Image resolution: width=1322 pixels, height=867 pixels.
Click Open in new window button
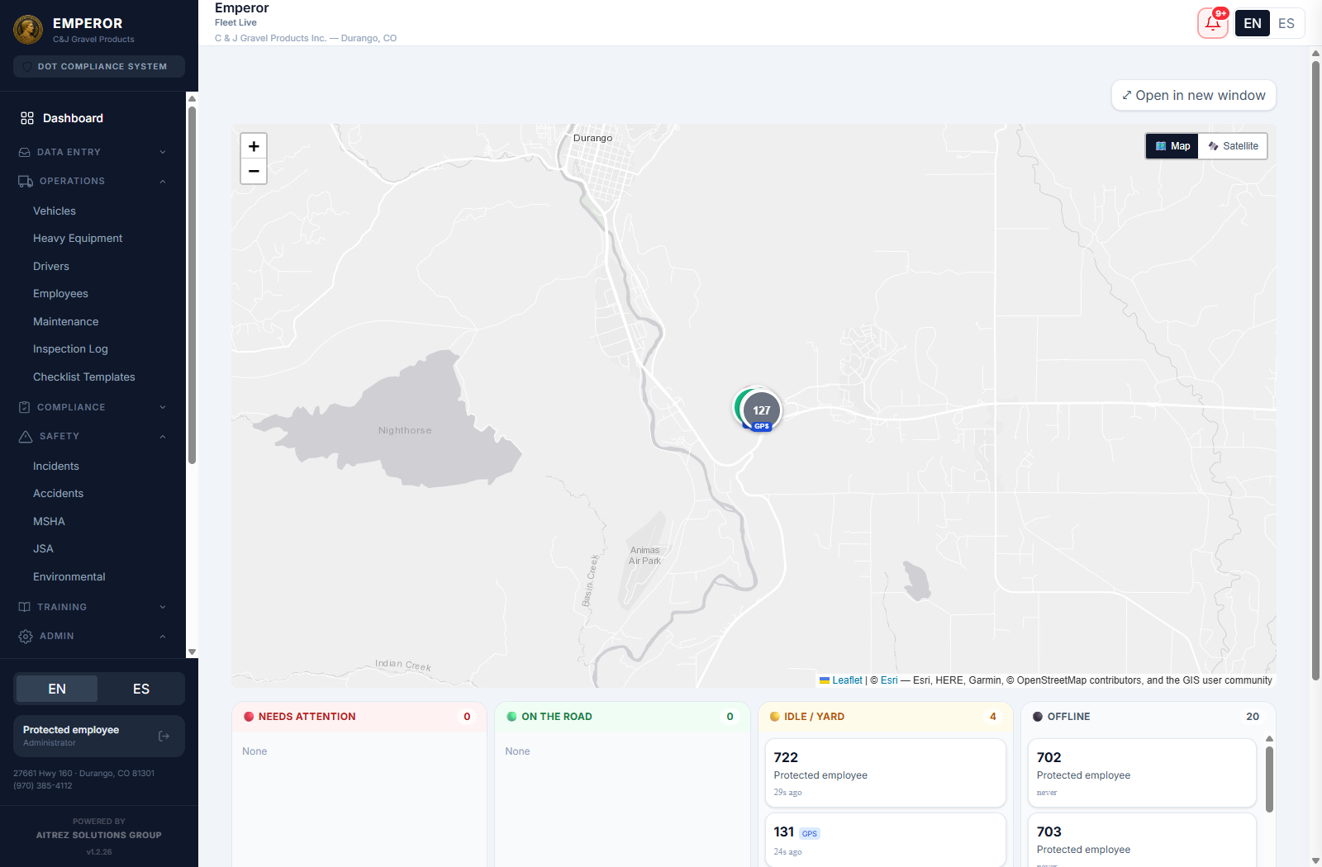(x=1194, y=95)
